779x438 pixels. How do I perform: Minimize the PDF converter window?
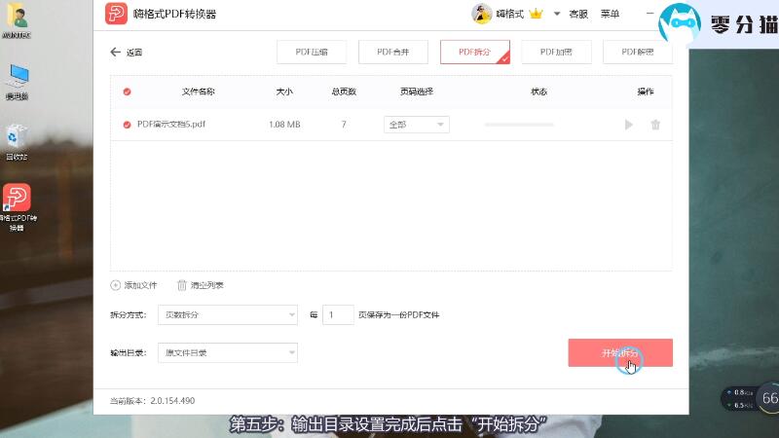pos(649,14)
